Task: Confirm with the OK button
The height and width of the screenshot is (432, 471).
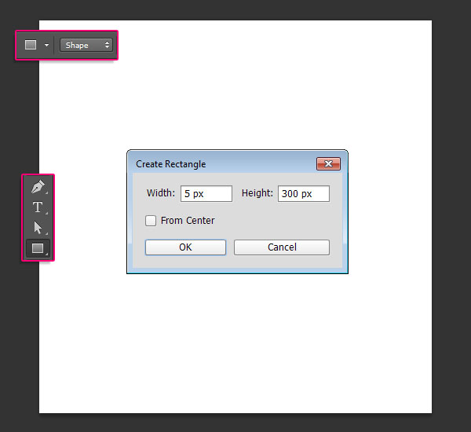Action: coord(185,247)
